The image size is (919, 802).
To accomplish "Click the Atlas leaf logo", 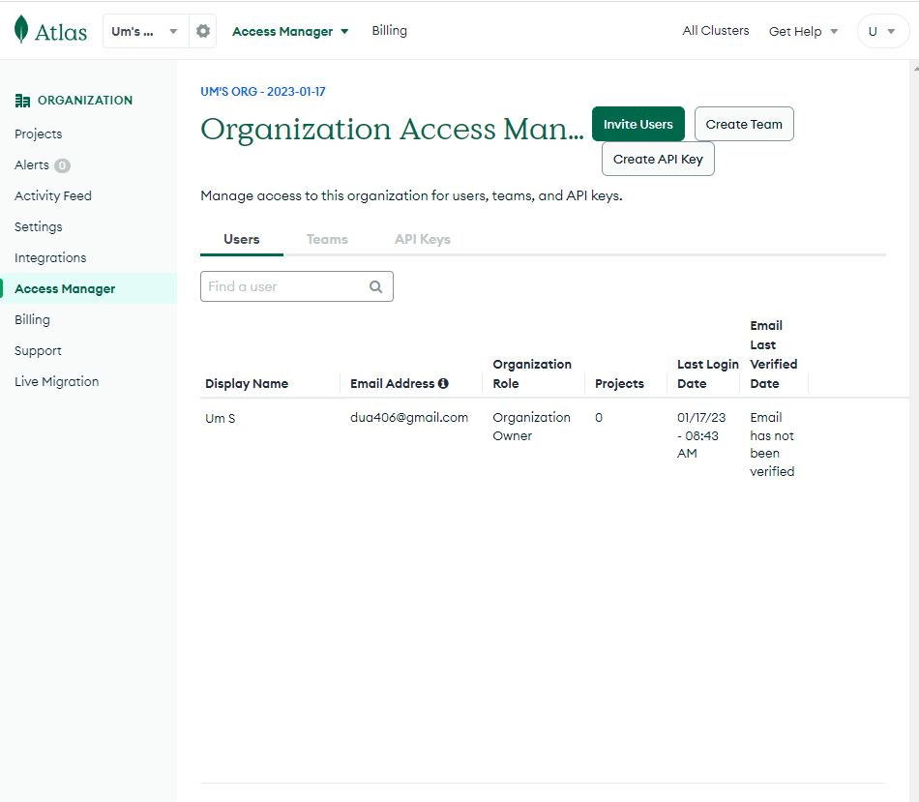I will coord(21,29).
